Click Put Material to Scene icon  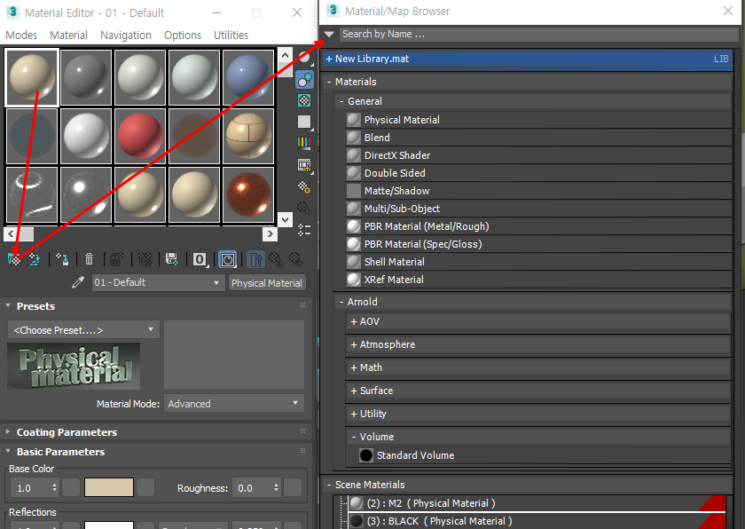click(35, 259)
